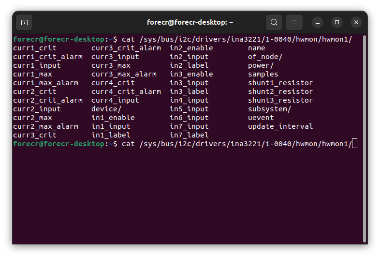Click the samples file name
Screen dimensions: 380x258
pyautogui.click(x=263, y=74)
